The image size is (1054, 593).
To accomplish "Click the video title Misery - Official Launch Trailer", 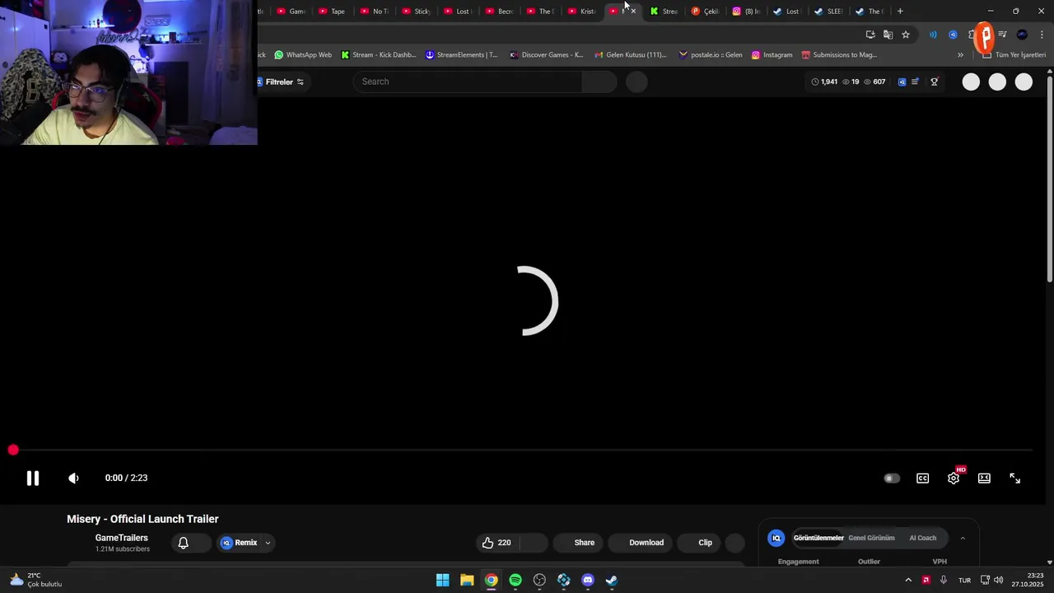I will pyautogui.click(x=142, y=519).
